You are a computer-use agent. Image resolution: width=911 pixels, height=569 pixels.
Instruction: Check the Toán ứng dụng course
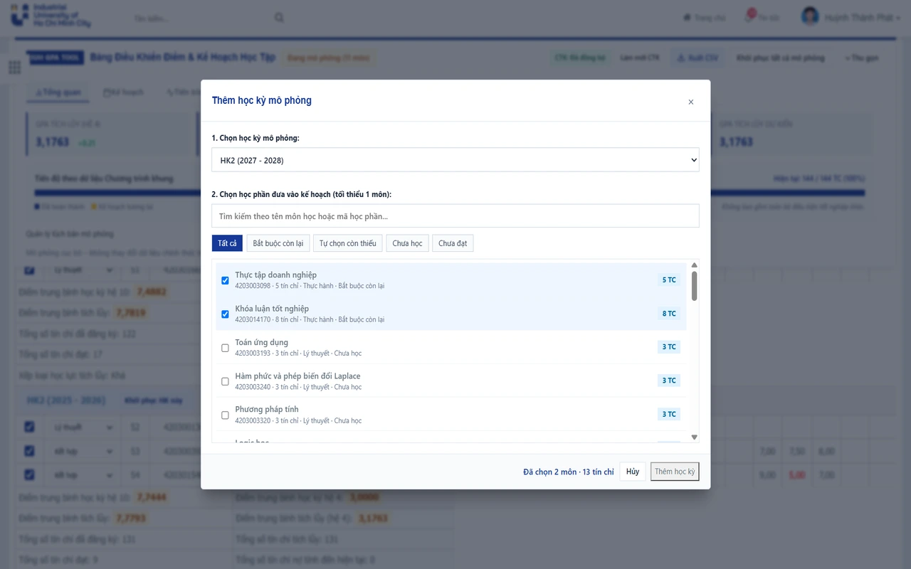(x=226, y=348)
